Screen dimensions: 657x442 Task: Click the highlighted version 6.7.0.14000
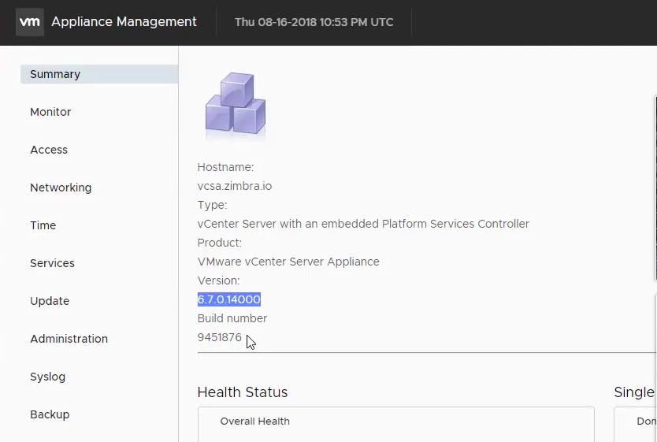[x=229, y=299]
